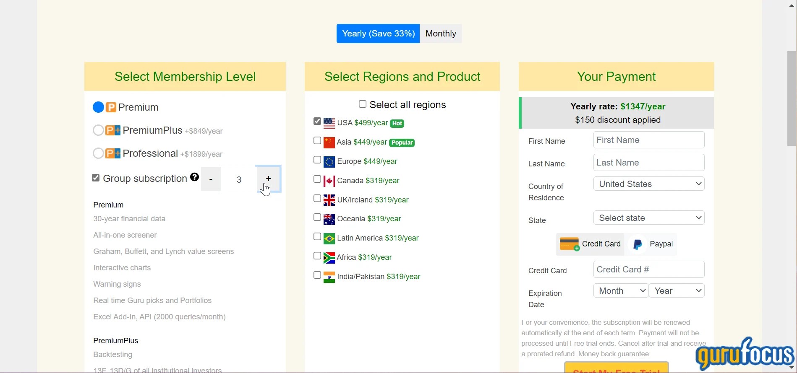Image resolution: width=797 pixels, height=373 pixels.
Task: Click the scrollbar up arrow
Action: 792,5
